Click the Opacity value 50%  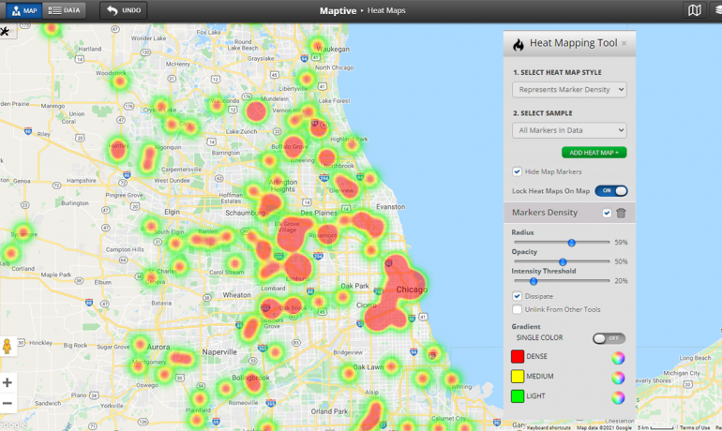pos(621,261)
